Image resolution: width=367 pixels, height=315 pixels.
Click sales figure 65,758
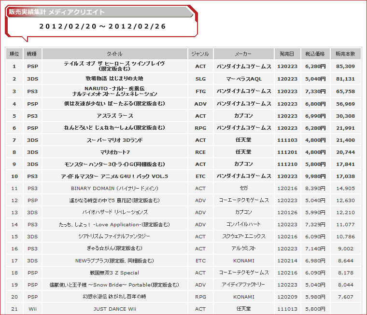point(345,92)
